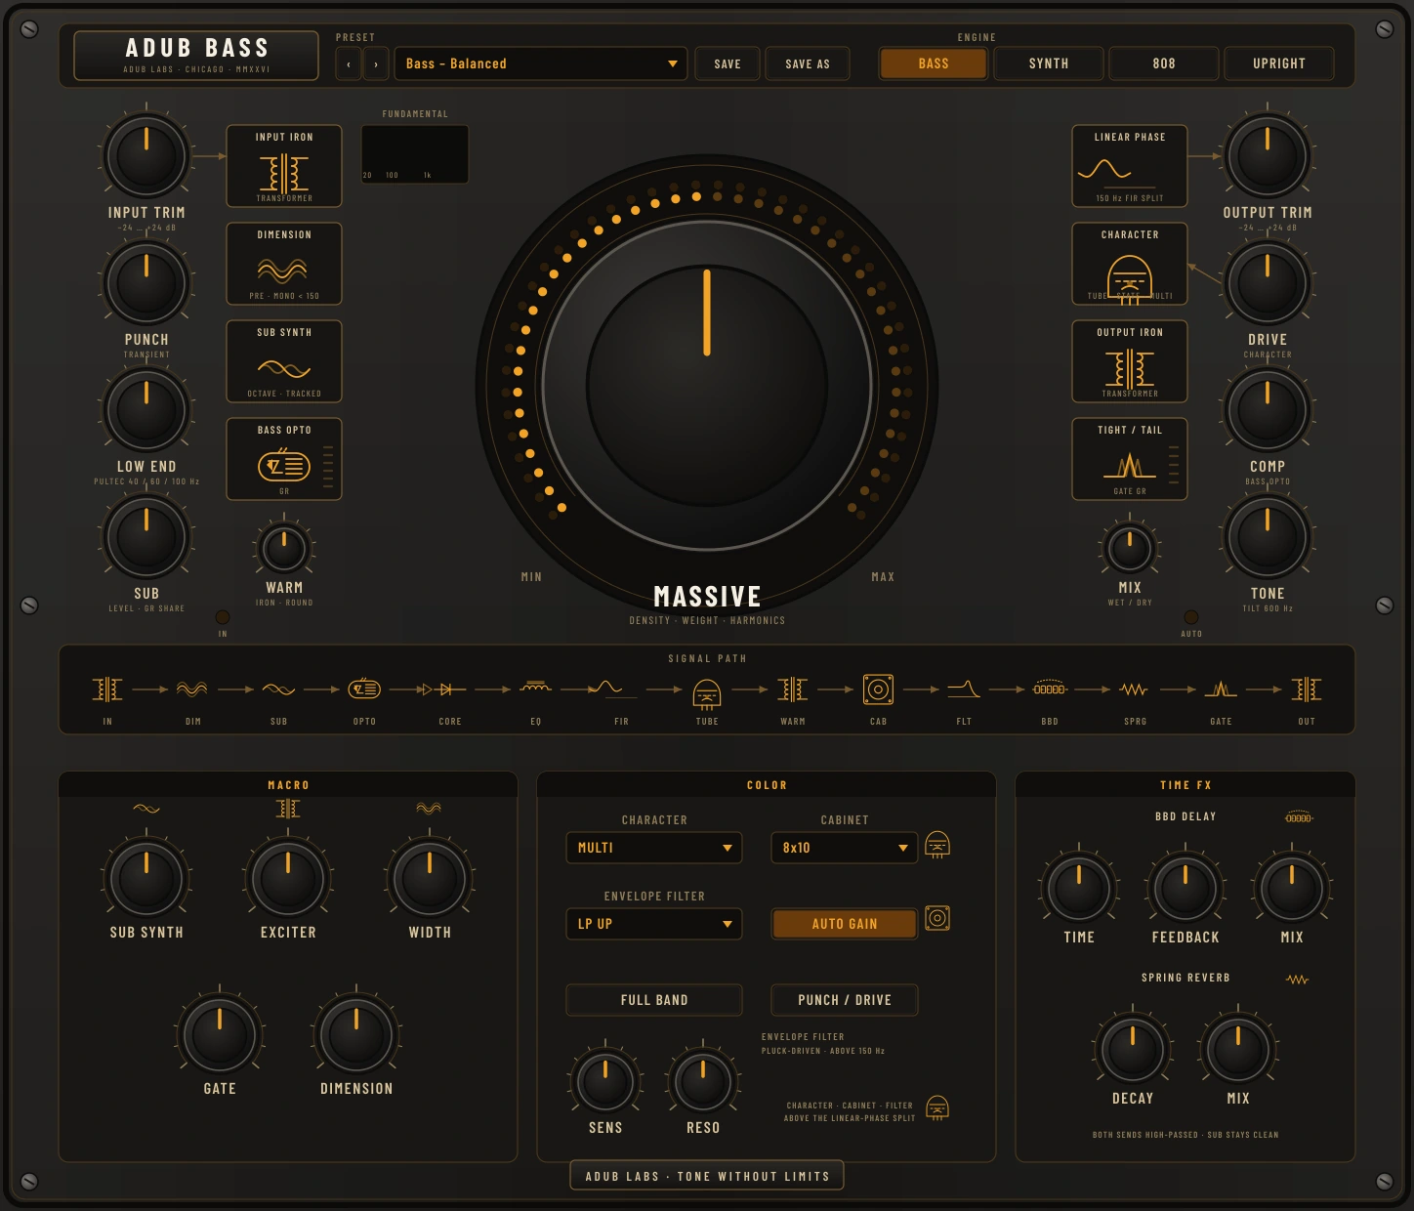
Task: Toggle the BASS OPTO module
Action: (284, 459)
